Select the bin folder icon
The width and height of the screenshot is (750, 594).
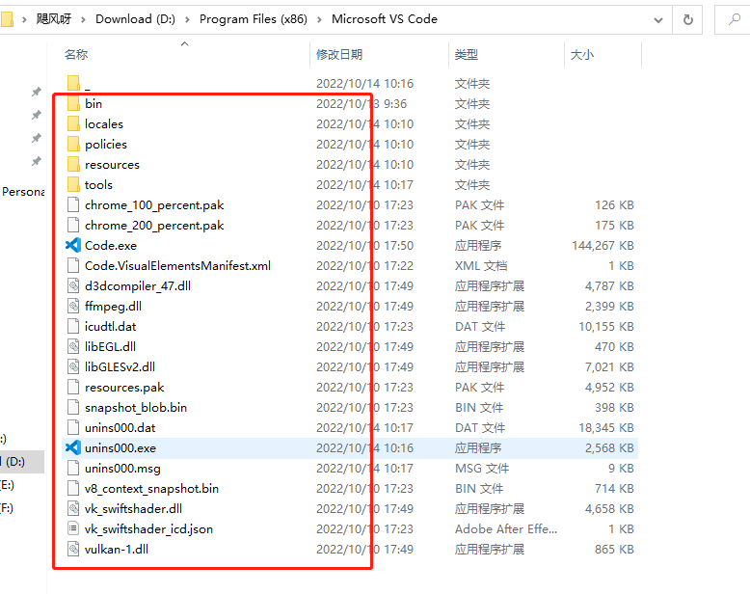73,103
